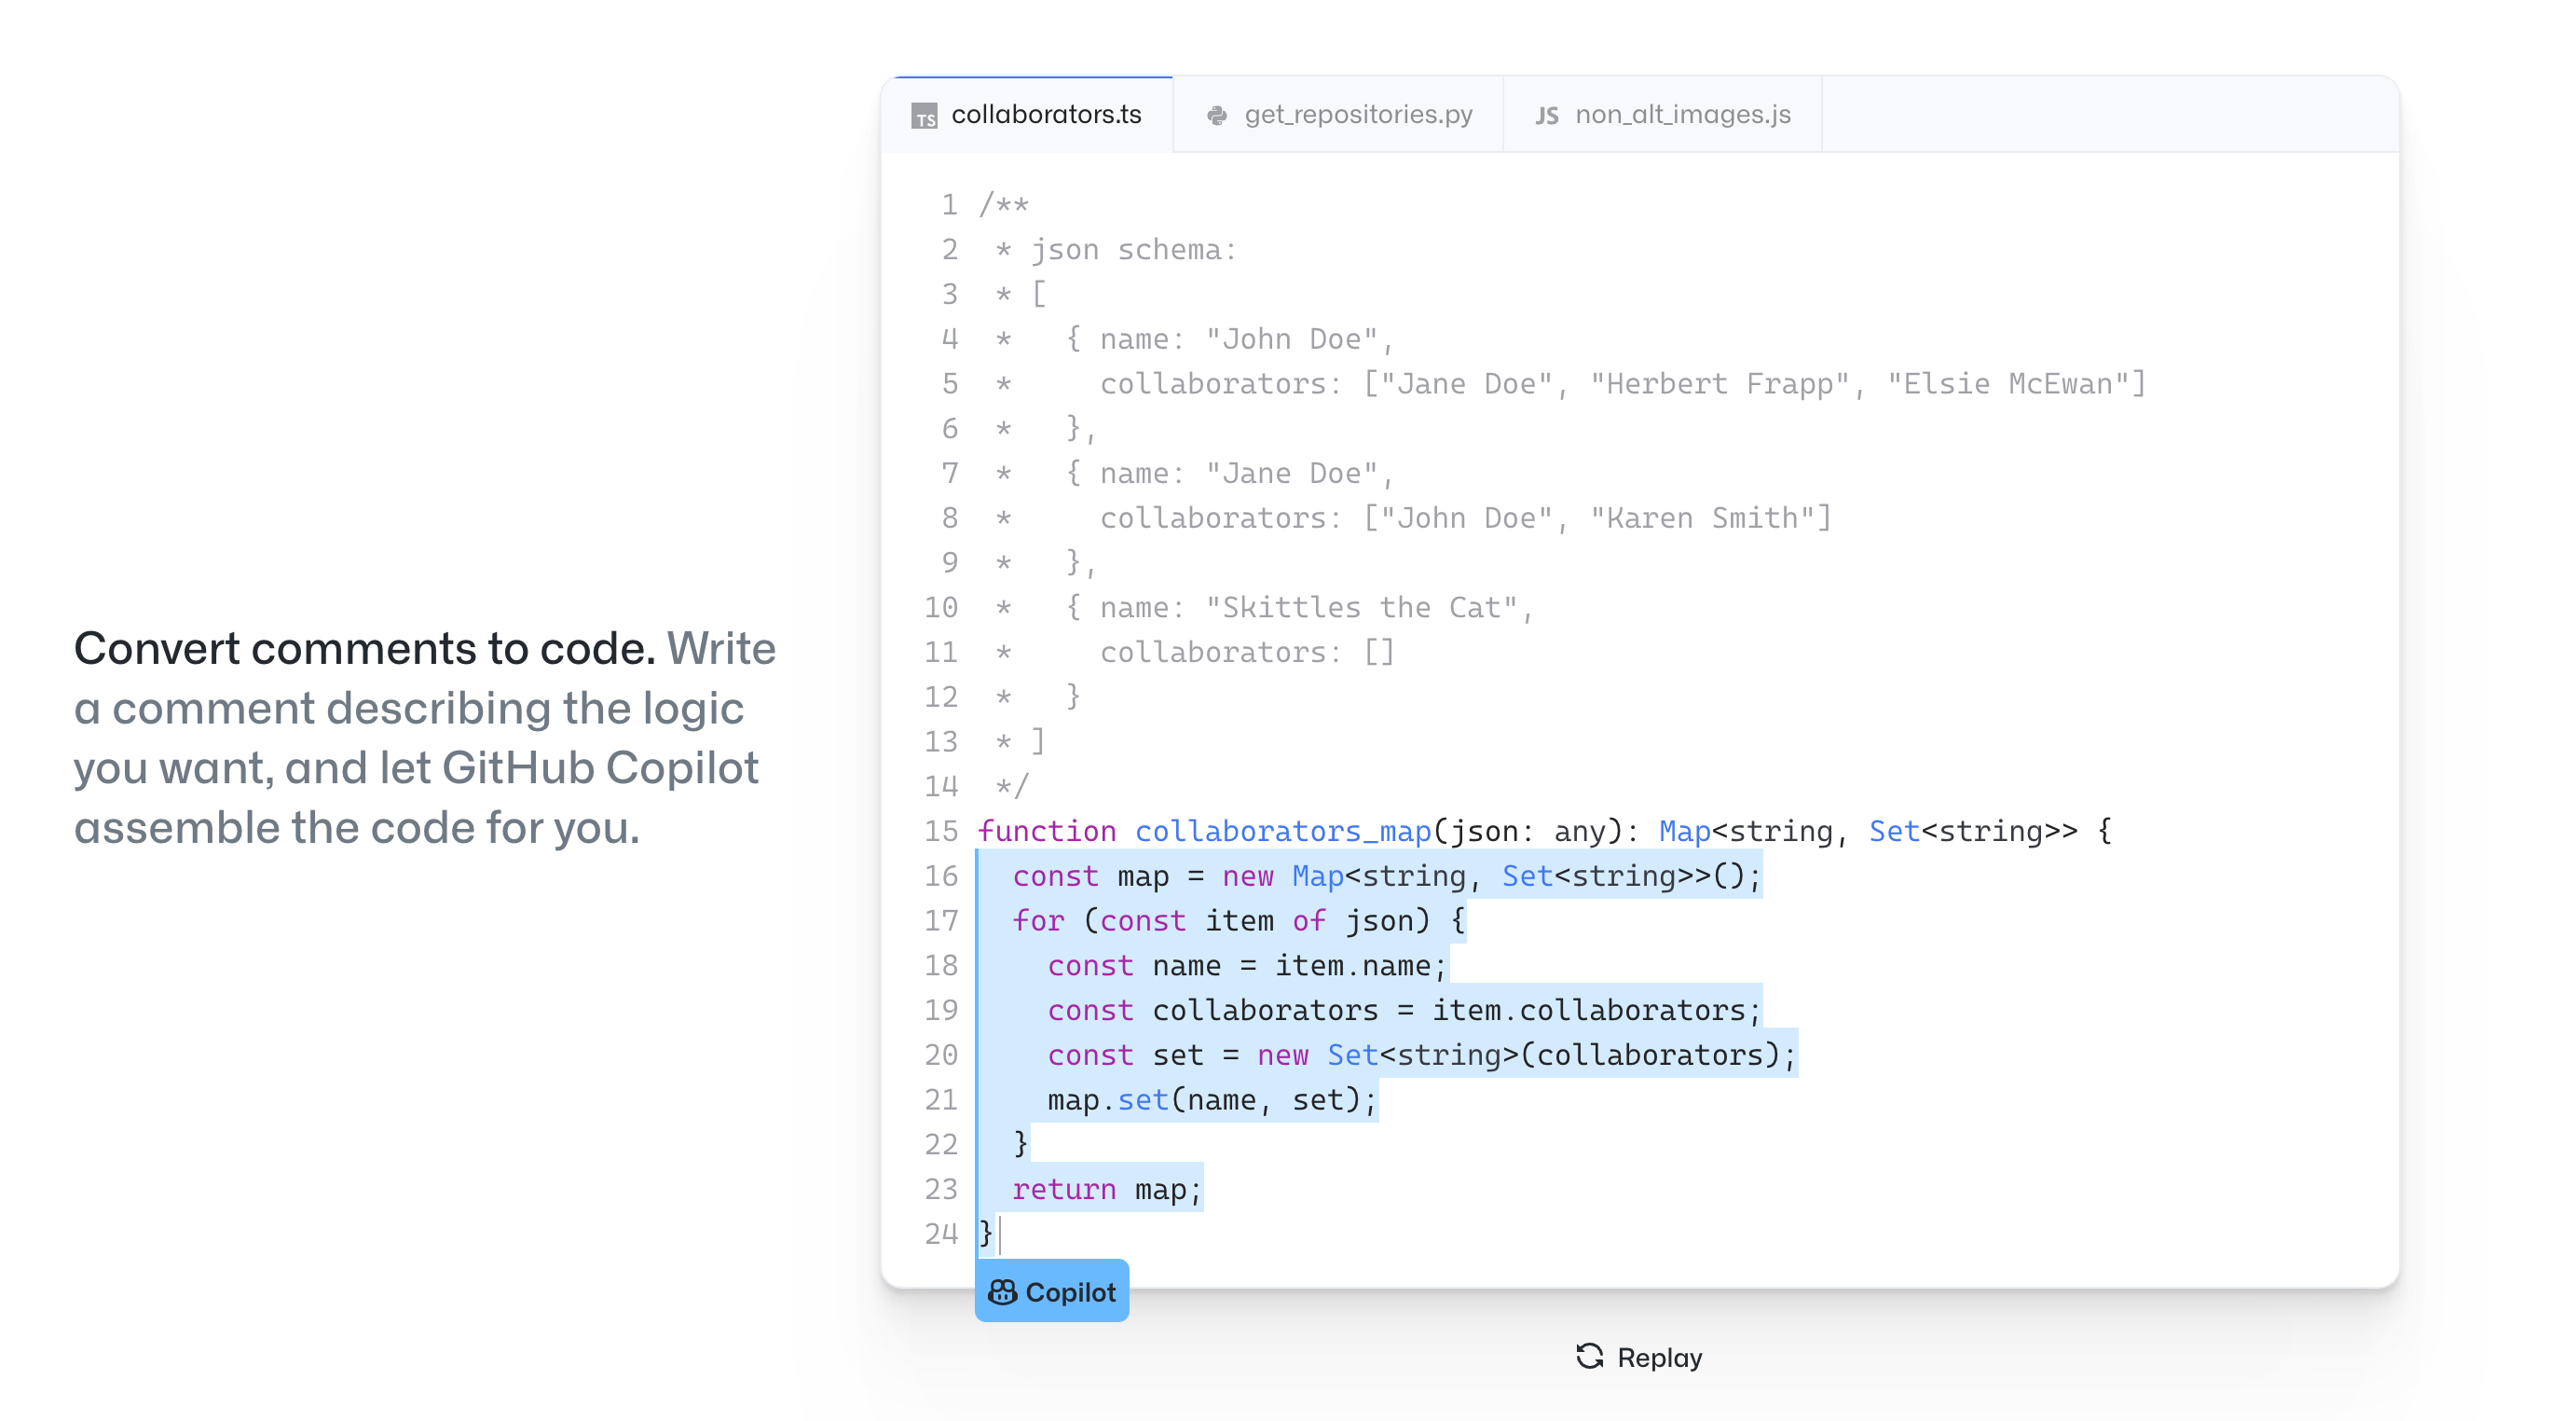Open the get_repositories.py tab

point(1338,115)
